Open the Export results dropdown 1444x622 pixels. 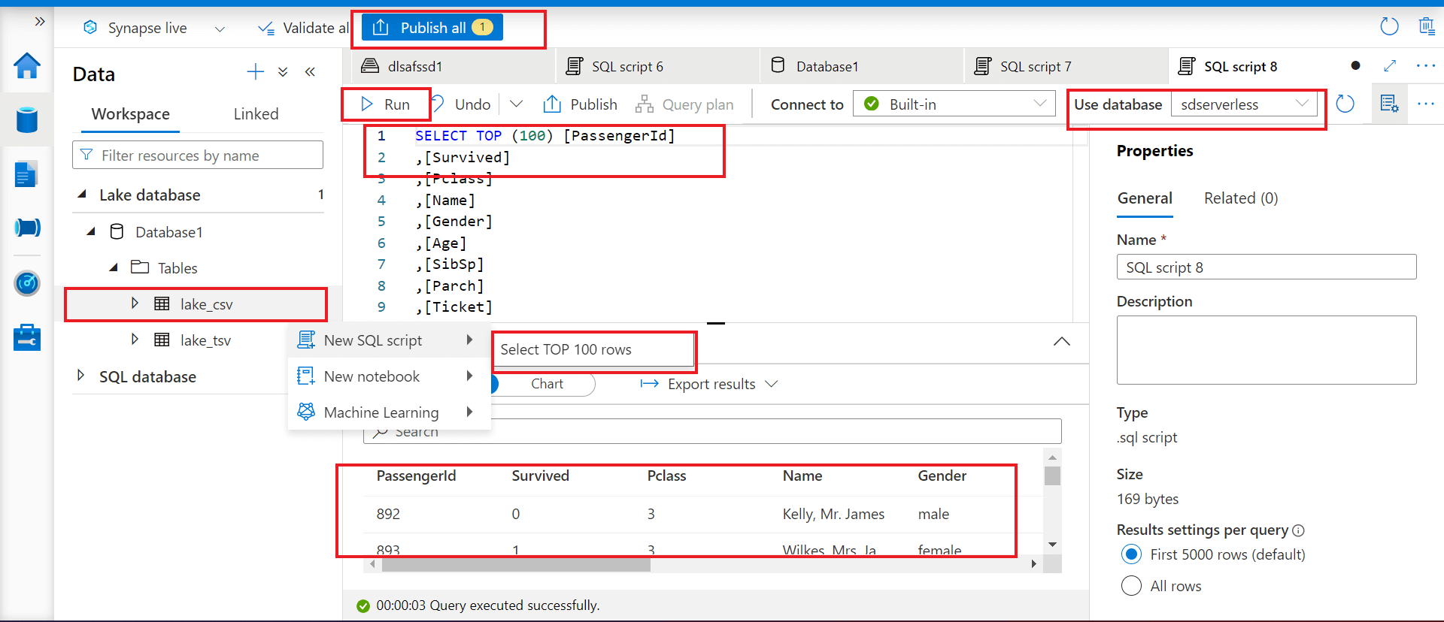point(708,384)
